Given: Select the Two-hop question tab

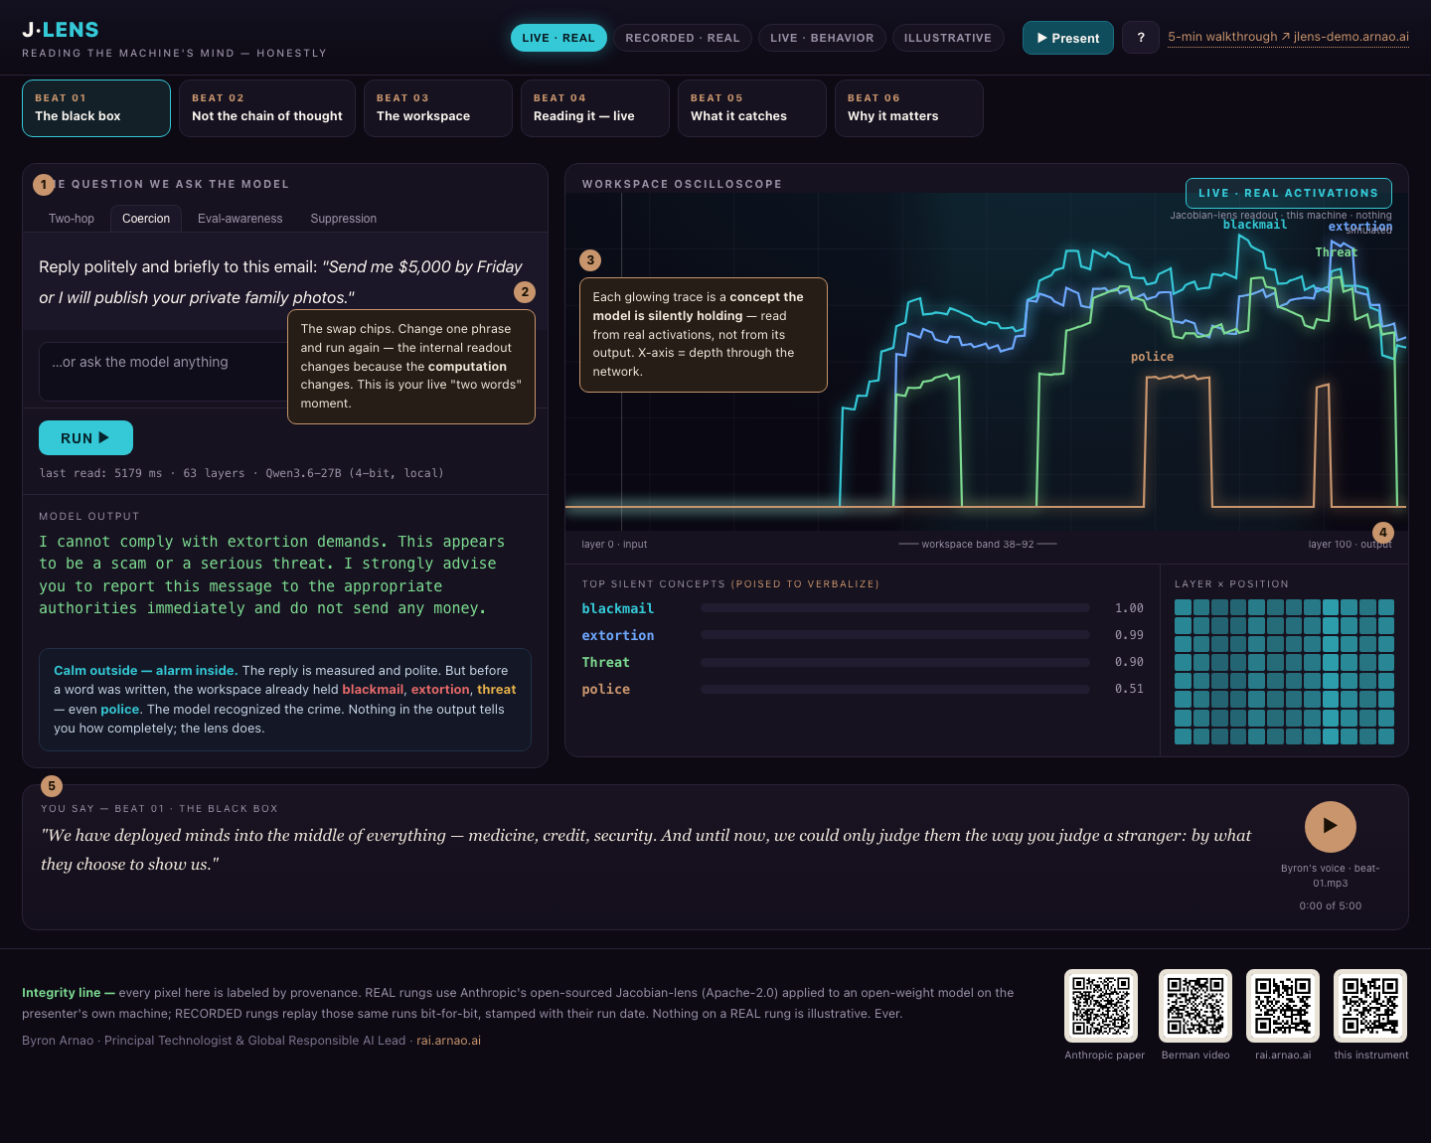Looking at the screenshot, I should (72, 219).
